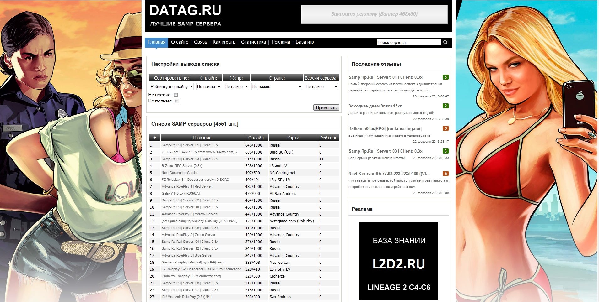
Task: Open review title Samp-Rp.Ru | Server: 01 | Client: 0.3x
Action: point(386,77)
